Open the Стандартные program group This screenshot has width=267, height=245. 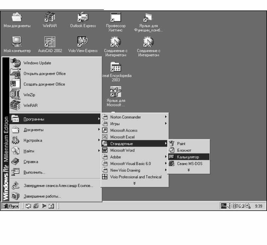click(x=134, y=144)
